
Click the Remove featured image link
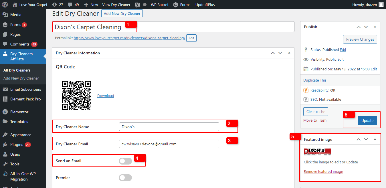[x=323, y=172]
